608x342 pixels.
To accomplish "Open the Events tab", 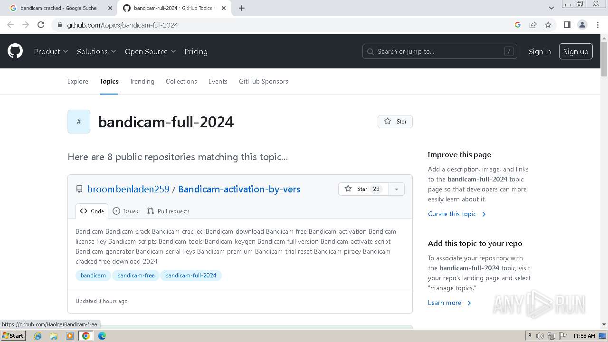I will [218, 81].
